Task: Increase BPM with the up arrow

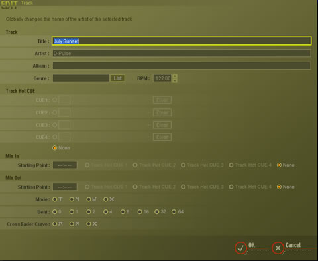Action: coord(175,76)
